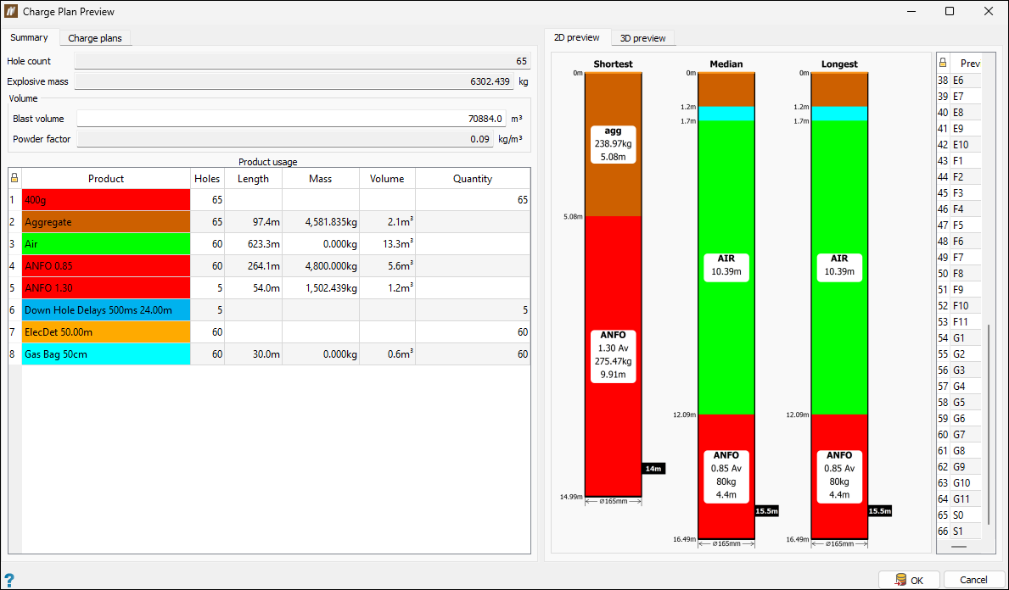Viewport: 1009px width, 590px height.
Task: Open the 3D preview tab
Action: pyautogui.click(x=642, y=38)
